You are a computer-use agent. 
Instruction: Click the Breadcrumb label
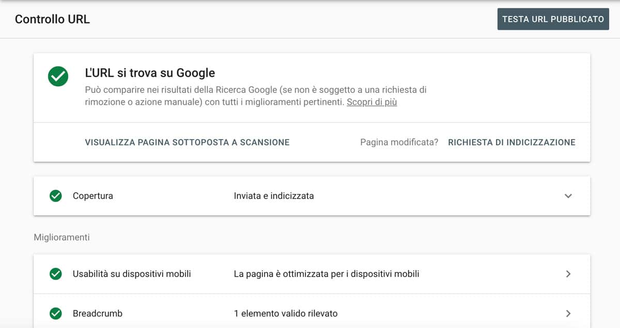click(98, 314)
